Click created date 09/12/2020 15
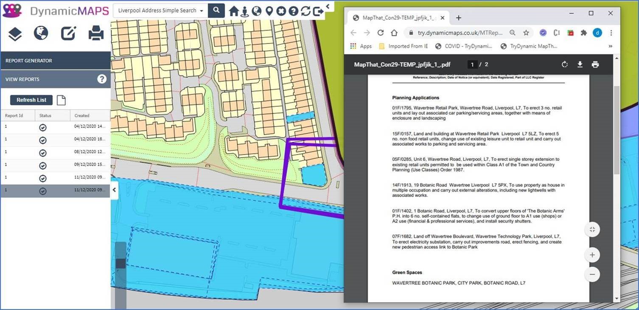 coord(90,165)
